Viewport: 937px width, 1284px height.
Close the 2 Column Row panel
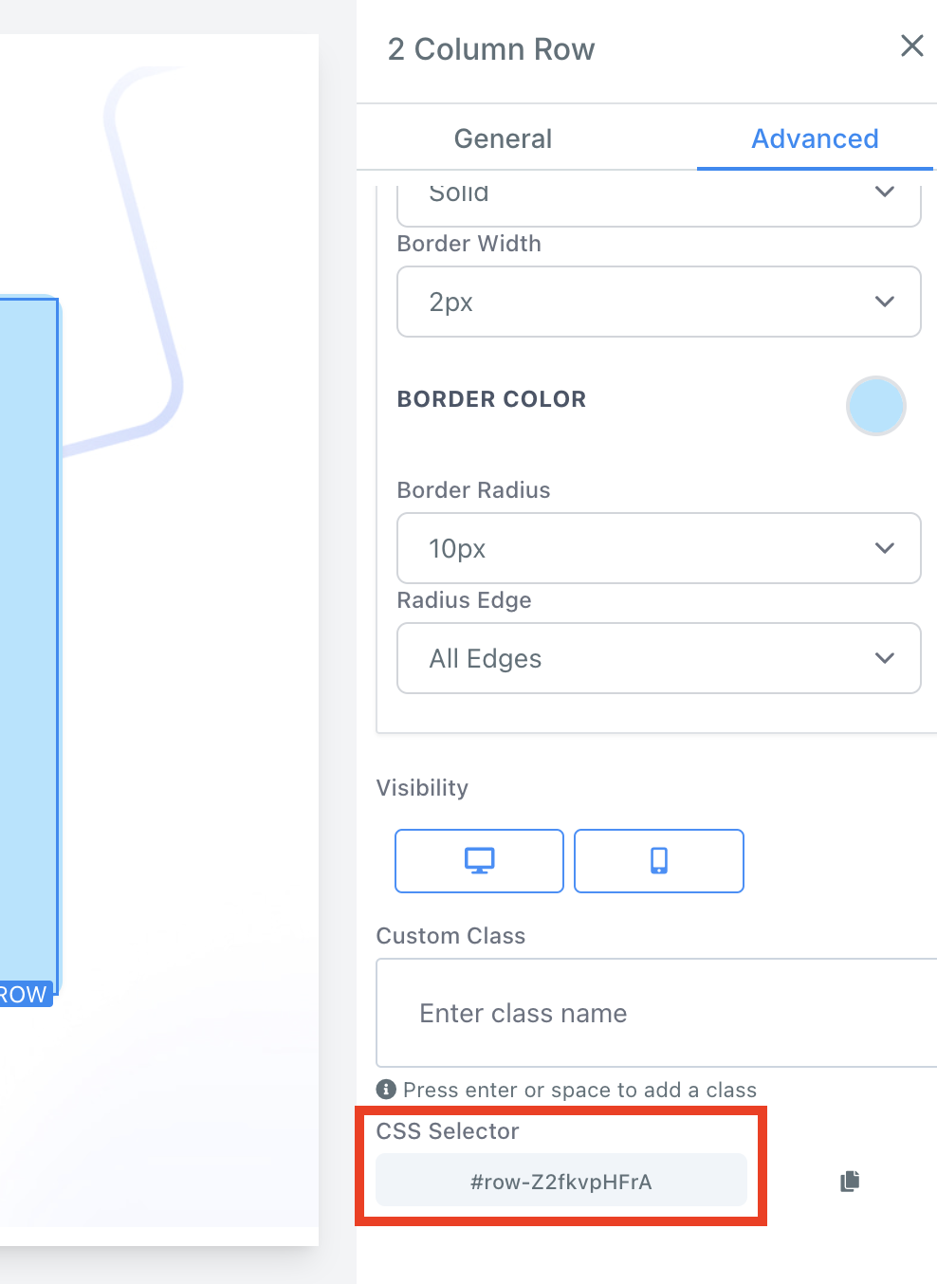tap(911, 46)
